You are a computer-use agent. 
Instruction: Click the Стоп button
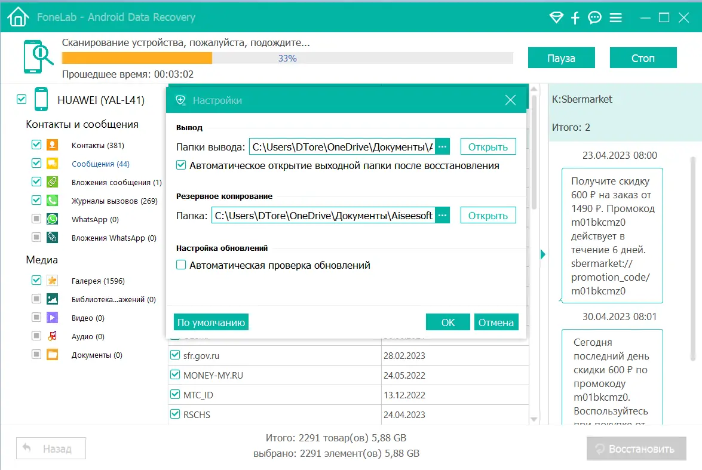pyautogui.click(x=643, y=58)
